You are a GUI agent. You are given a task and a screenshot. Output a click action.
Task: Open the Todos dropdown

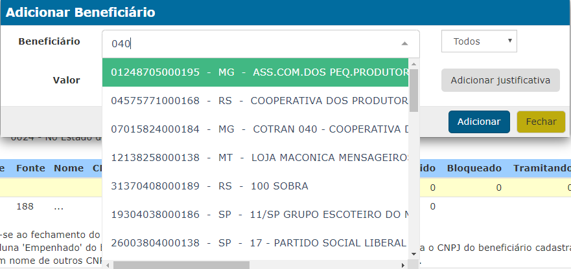point(479,41)
